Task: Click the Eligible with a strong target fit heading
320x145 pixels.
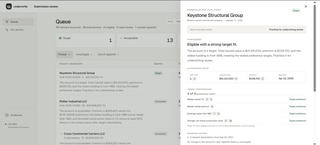Action: [x=212, y=45]
